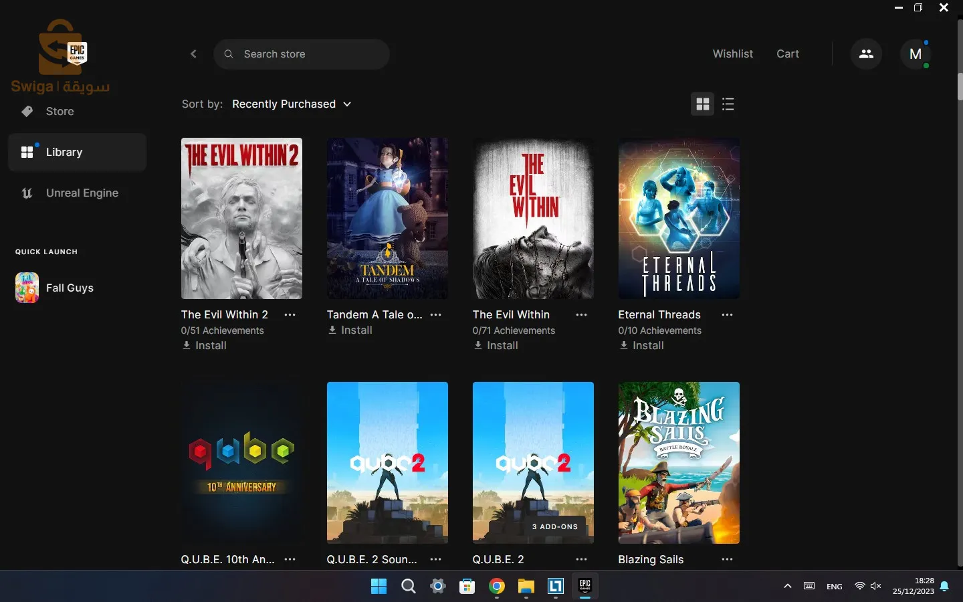Open the profile avatar labeled M
963x602 pixels.
coord(916,54)
